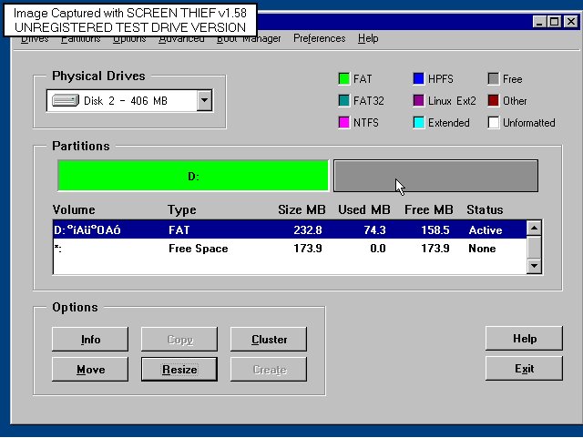Screen dimensions: 583x438
Task: Select the green D: partition bar
Action: [x=192, y=176]
